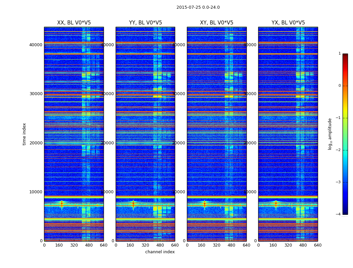
Task: Click colorbar tick label 0
Action: click(340, 86)
